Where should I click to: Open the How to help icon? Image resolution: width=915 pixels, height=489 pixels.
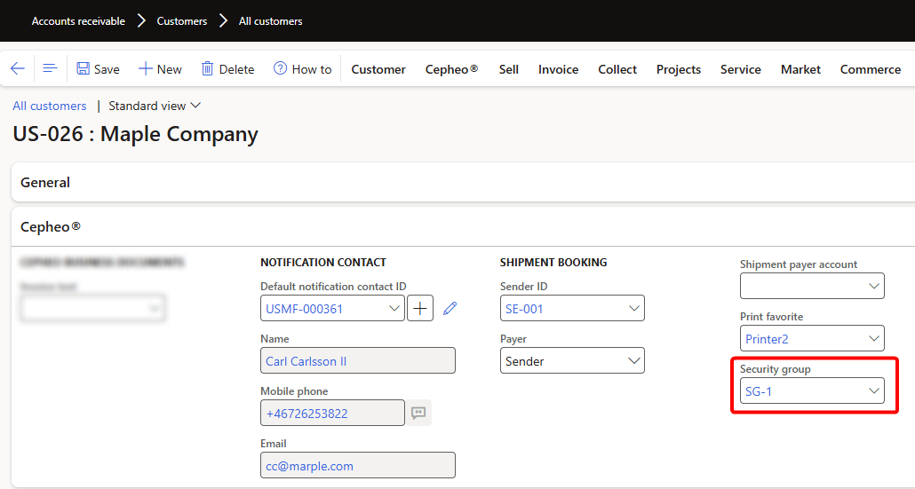[281, 69]
